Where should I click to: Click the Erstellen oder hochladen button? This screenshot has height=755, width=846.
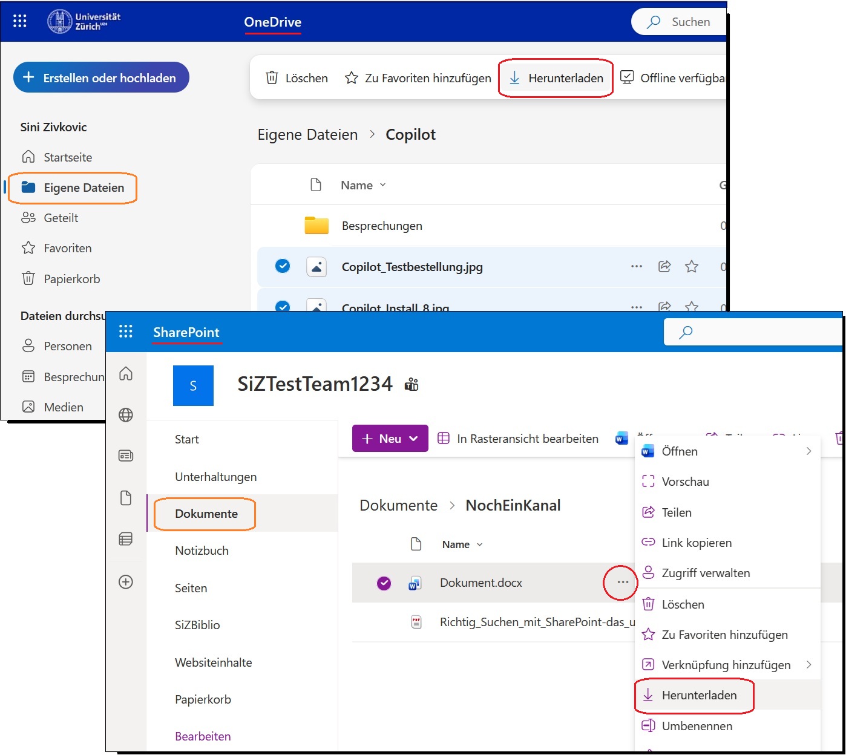(x=100, y=77)
